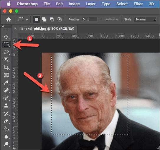The height and width of the screenshot is (150, 160).
Task: Click inside the marquee selection on the photo
Action: tap(90, 95)
